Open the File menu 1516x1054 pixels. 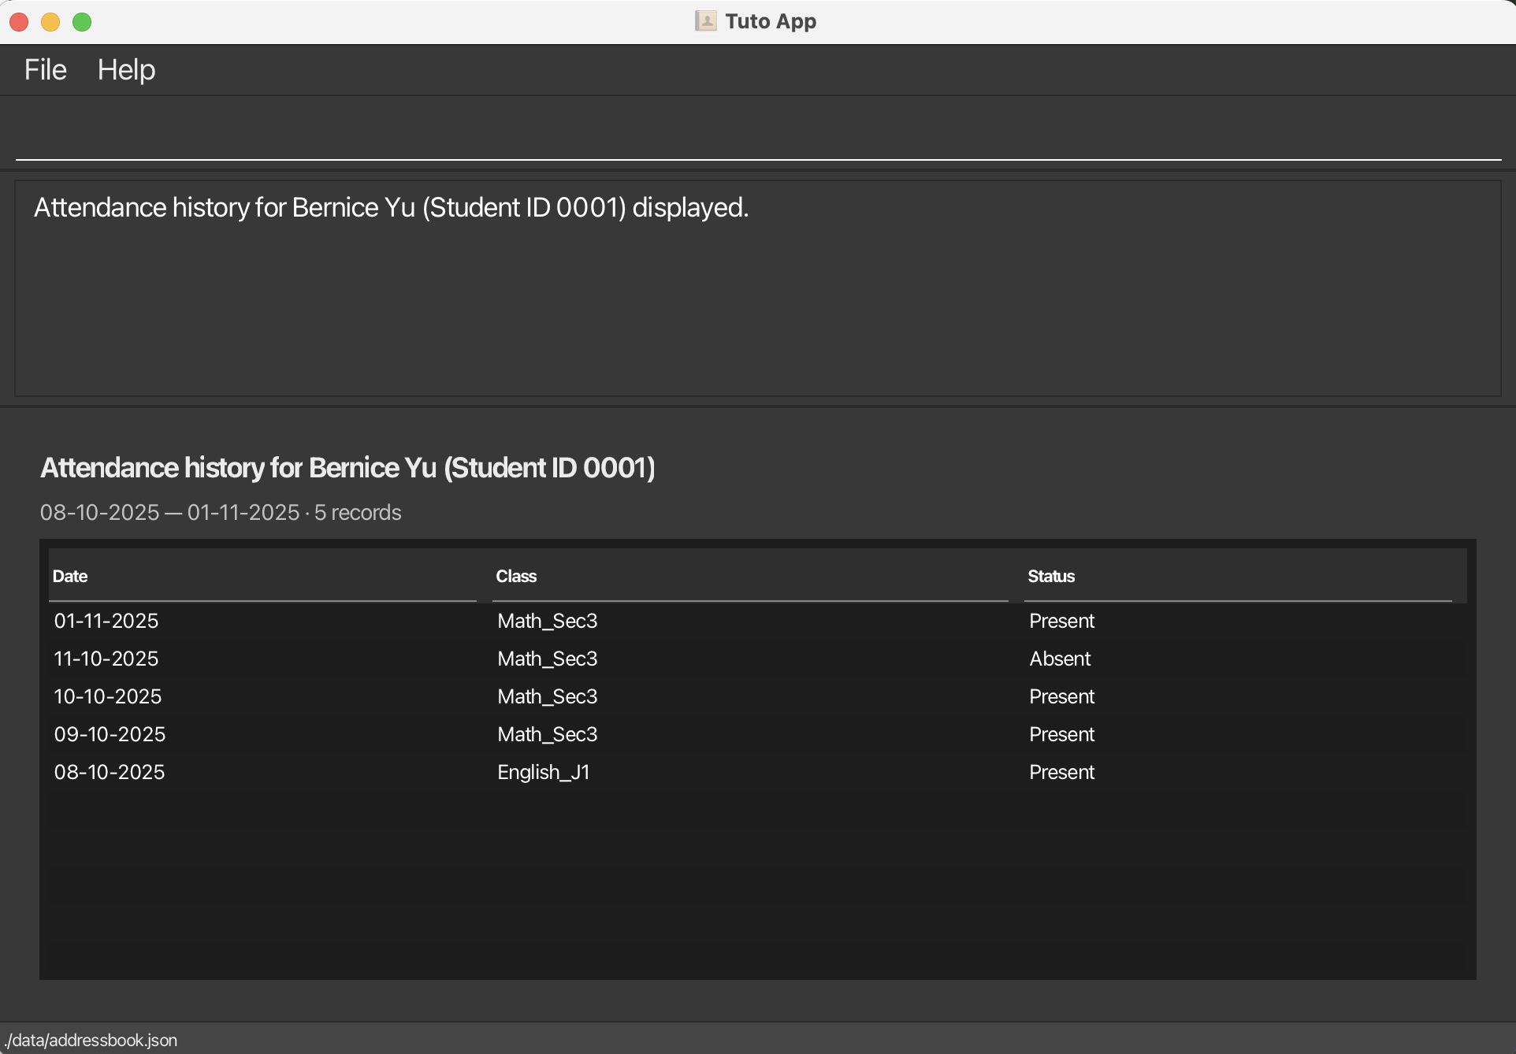tap(45, 70)
